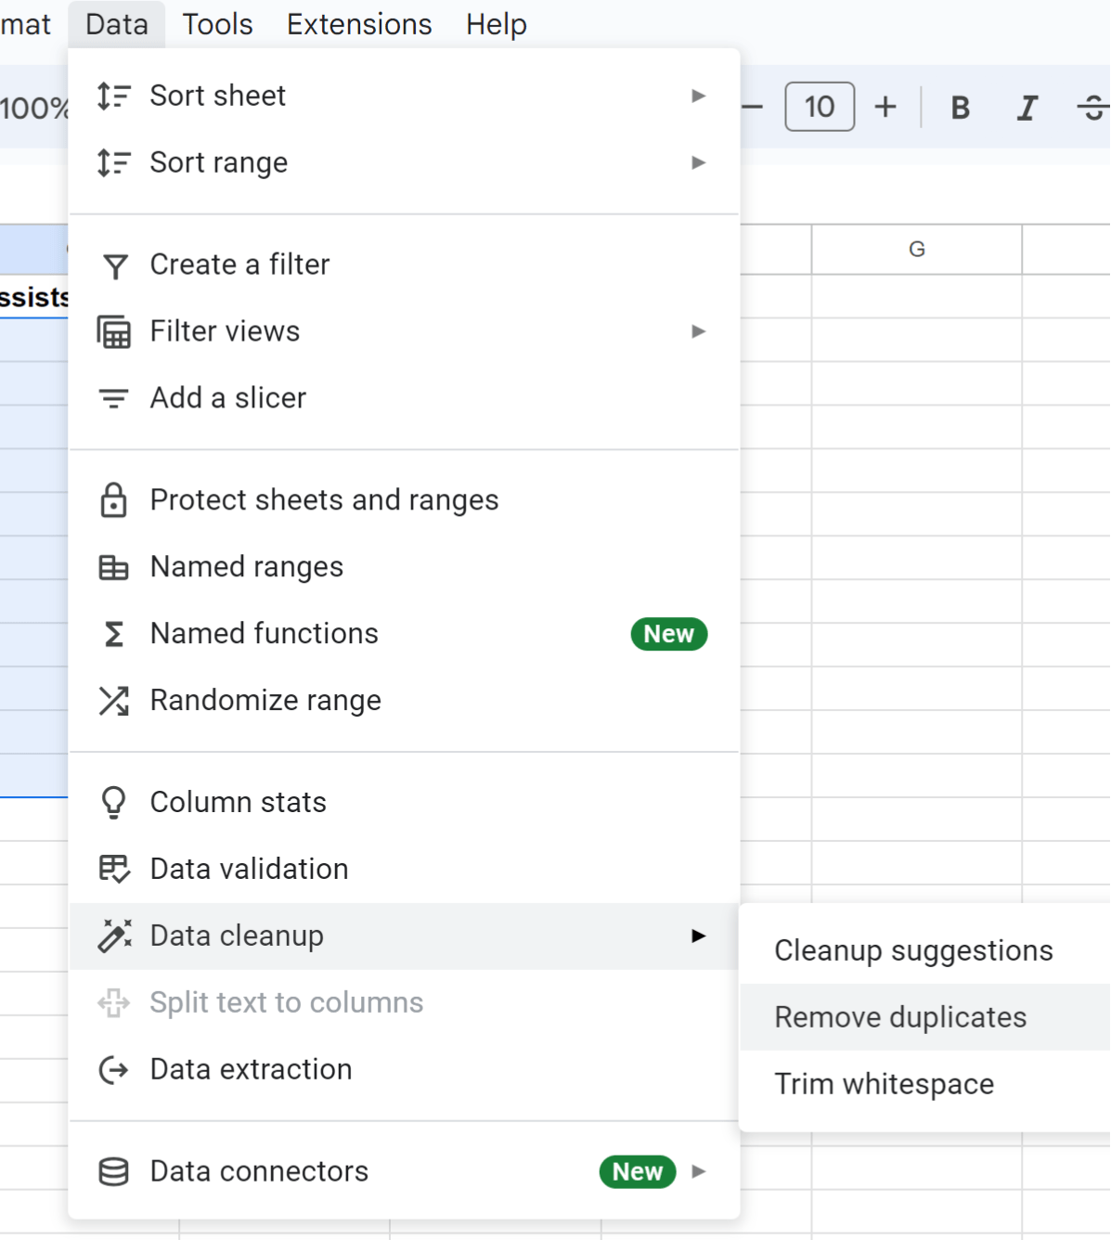The width and height of the screenshot is (1111, 1240).
Task: Click the Data cleanup magic wand icon
Action: (x=114, y=936)
